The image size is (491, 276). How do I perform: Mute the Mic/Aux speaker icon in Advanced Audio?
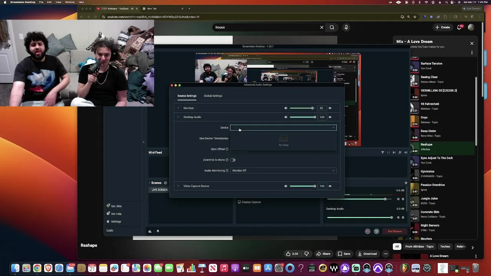click(285, 108)
